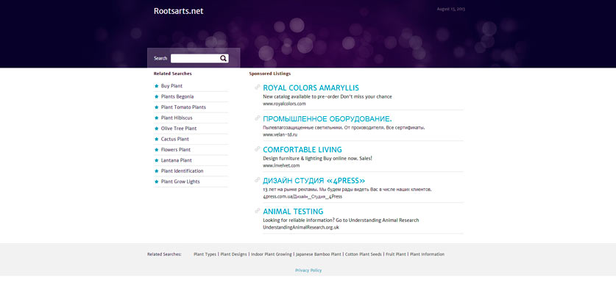Click Japanese Bamboo Plant footer link

tap(318, 254)
